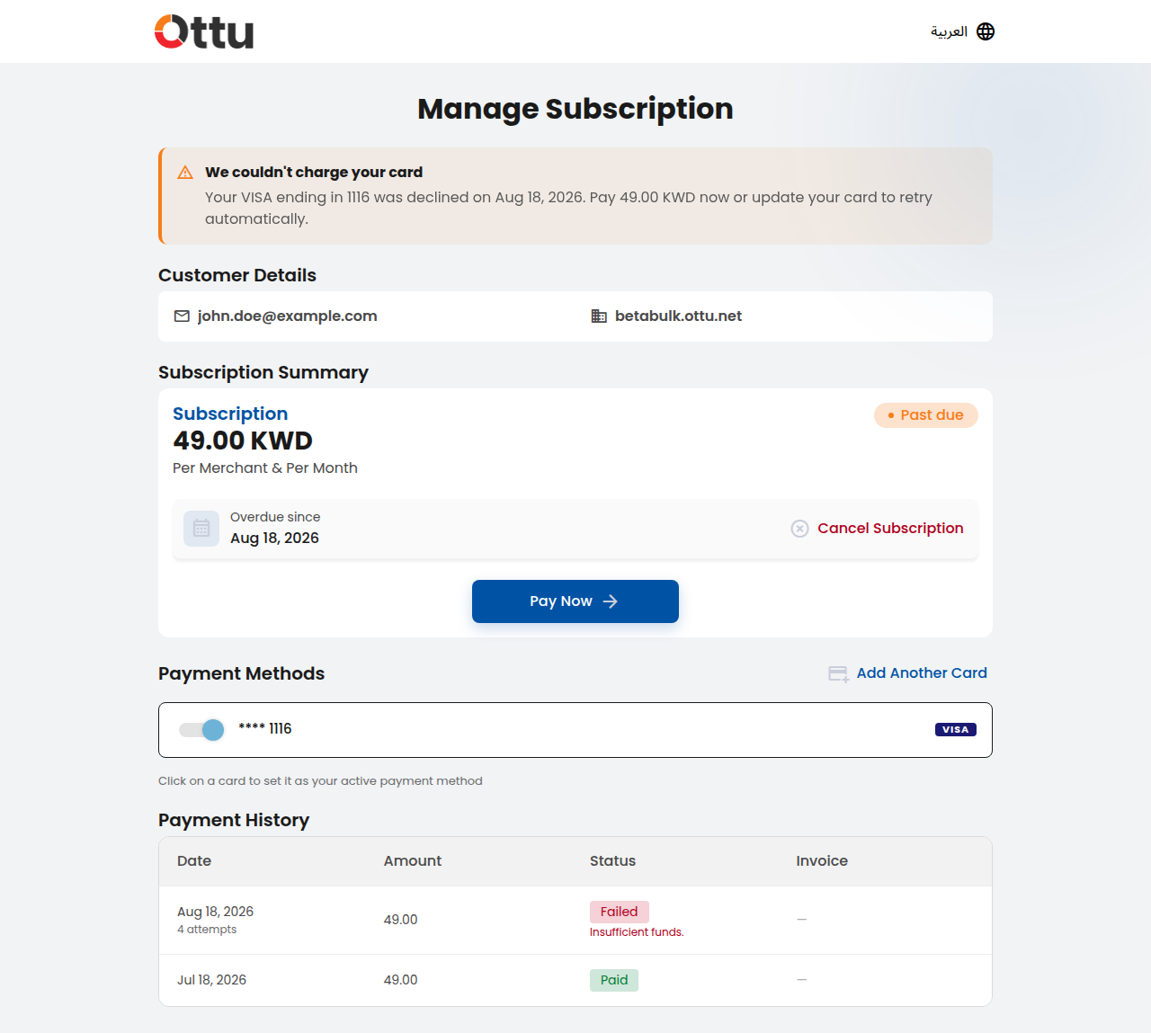
Task: Click the VISA card brand badge
Action: (955, 730)
